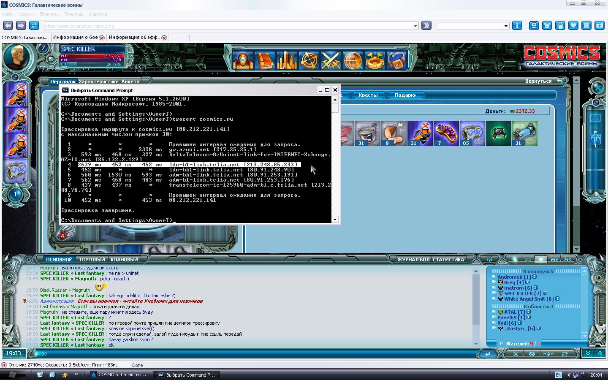Open the city buildings icon in game toolbar

point(287,60)
